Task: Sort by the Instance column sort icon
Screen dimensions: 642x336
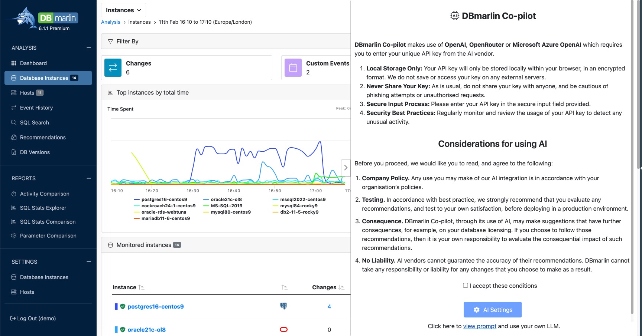Action: (x=141, y=287)
